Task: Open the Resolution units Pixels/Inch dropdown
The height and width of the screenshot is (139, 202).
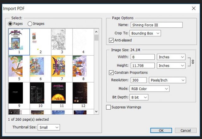Action: tap(167, 80)
